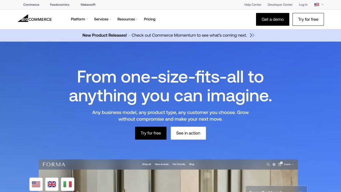
Task: Open the cart icon in Forma preview
Action: coord(280,164)
